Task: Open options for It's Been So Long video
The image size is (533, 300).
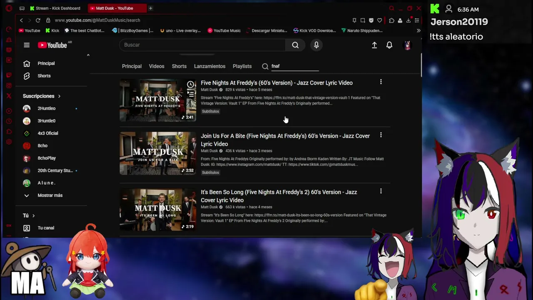Action: [381, 191]
